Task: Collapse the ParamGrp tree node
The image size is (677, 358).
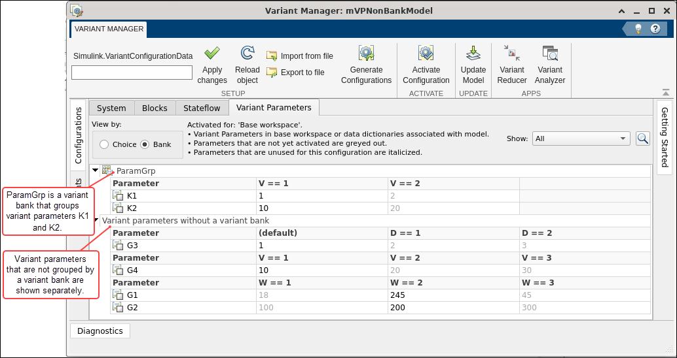Action: pyautogui.click(x=96, y=171)
